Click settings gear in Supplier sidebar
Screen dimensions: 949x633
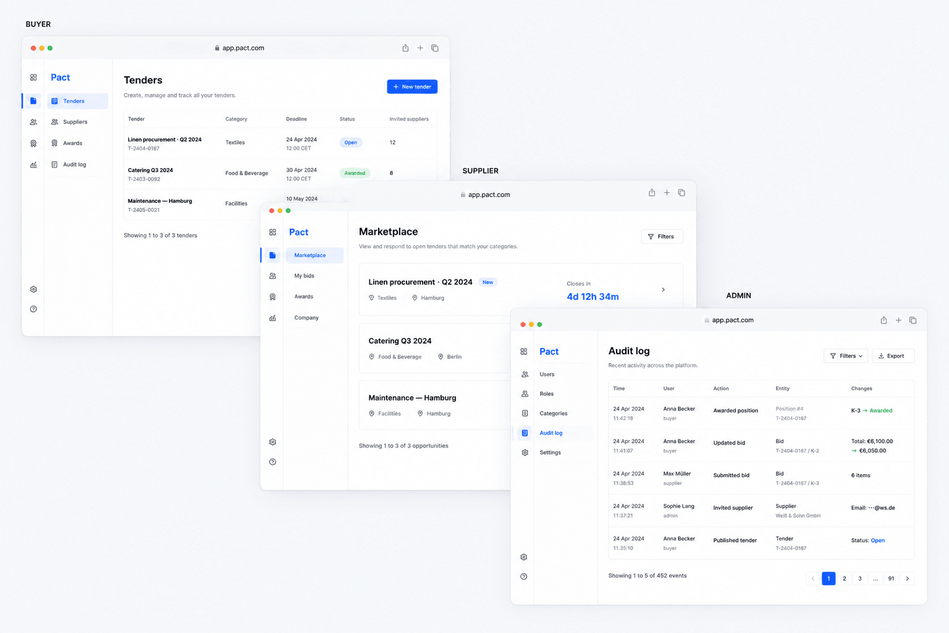pyautogui.click(x=272, y=442)
